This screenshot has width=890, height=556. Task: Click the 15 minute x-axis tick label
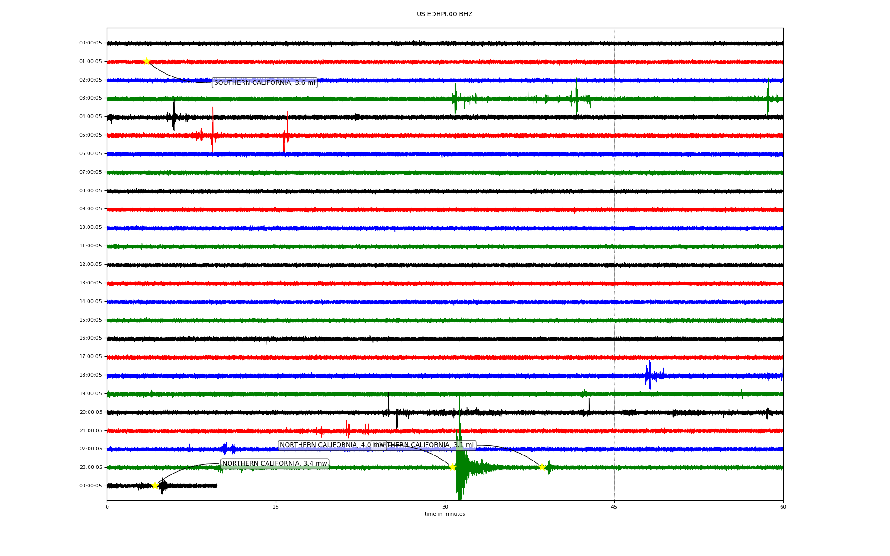276,507
